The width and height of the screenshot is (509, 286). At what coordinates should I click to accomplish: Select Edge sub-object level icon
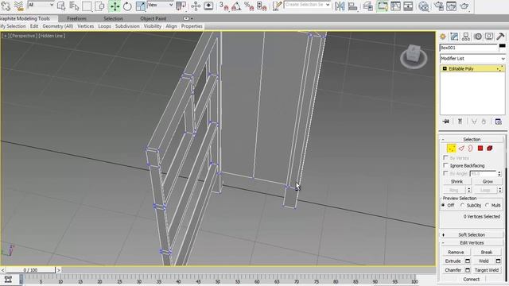[461, 149]
